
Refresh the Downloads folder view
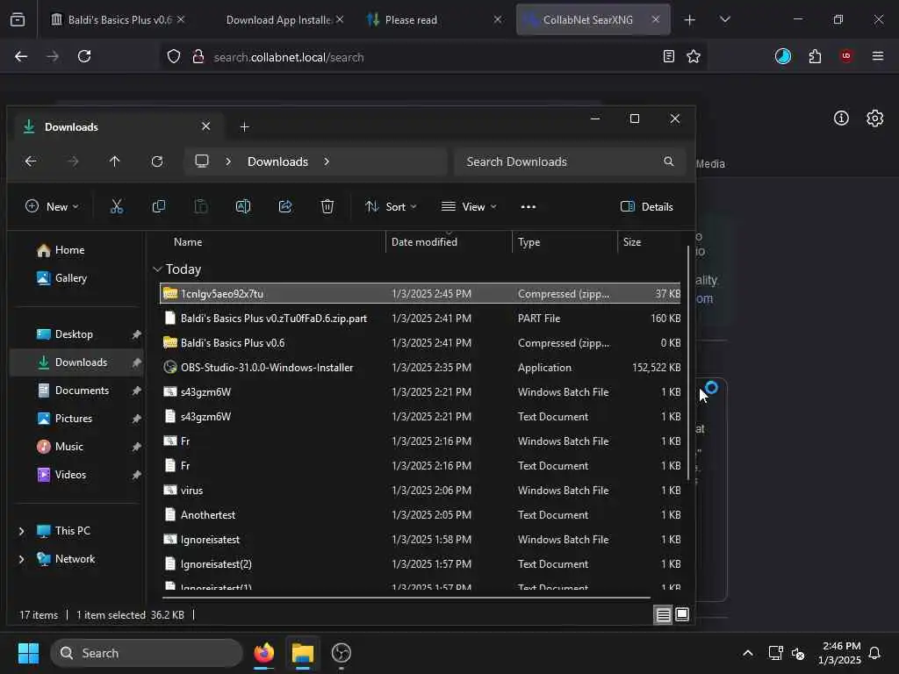pyautogui.click(x=156, y=161)
